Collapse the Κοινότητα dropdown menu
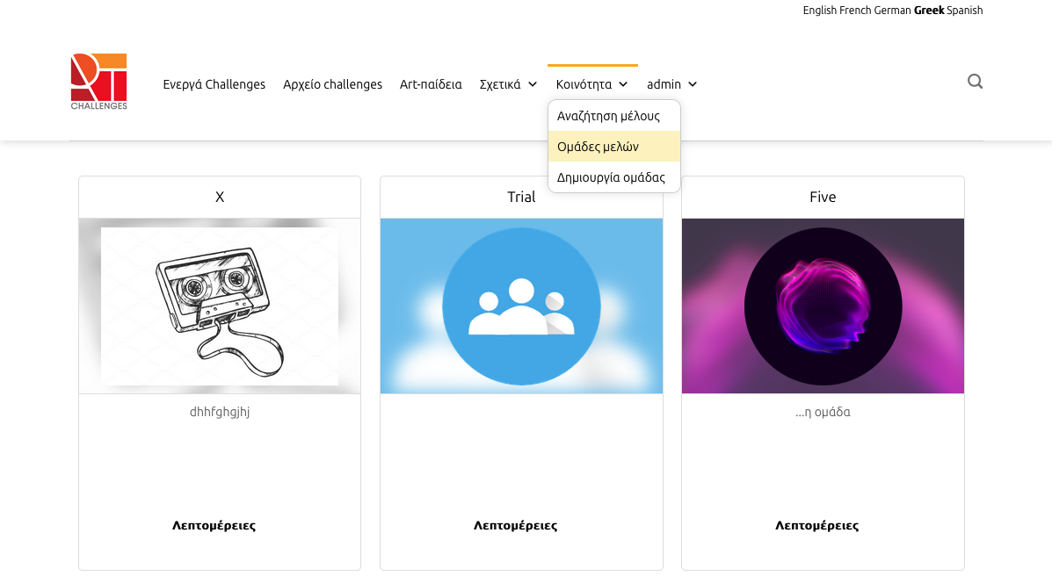The width and height of the screenshot is (1052, 576). coord(591,84)
